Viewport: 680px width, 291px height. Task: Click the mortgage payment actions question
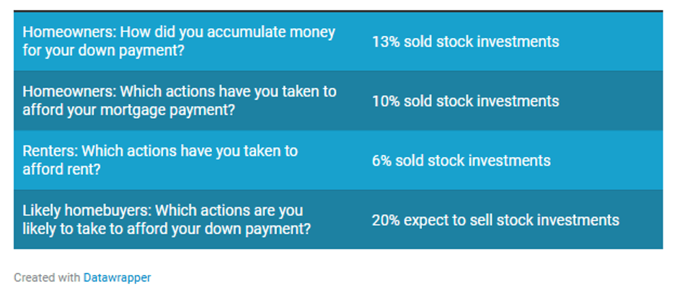pyautogui.click(x=180, y=101)
